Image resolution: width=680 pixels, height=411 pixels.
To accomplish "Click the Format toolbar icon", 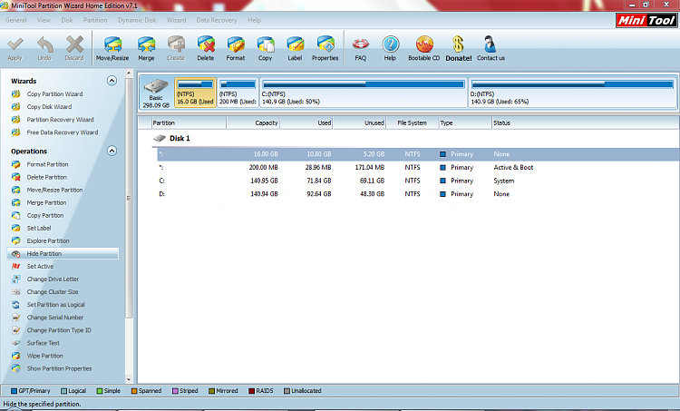I will (x=236, y=44).
